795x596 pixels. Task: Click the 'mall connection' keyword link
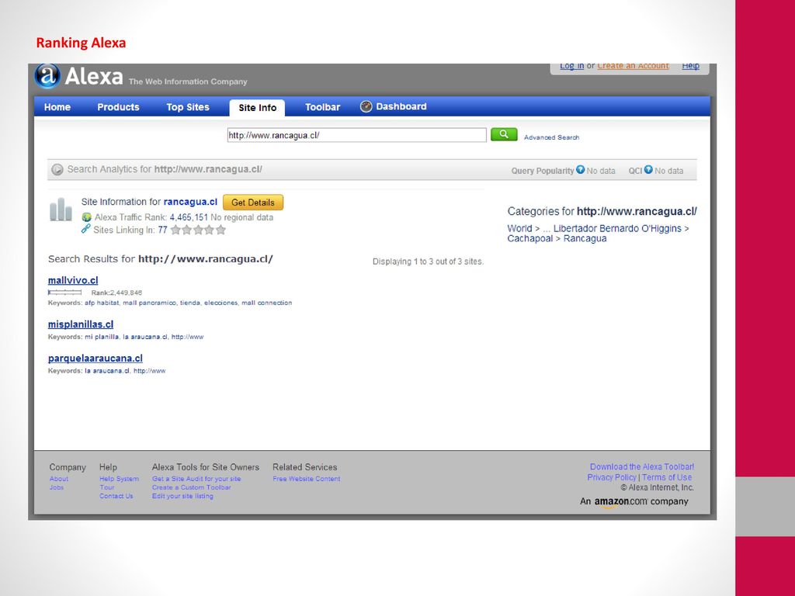(267, 303)
